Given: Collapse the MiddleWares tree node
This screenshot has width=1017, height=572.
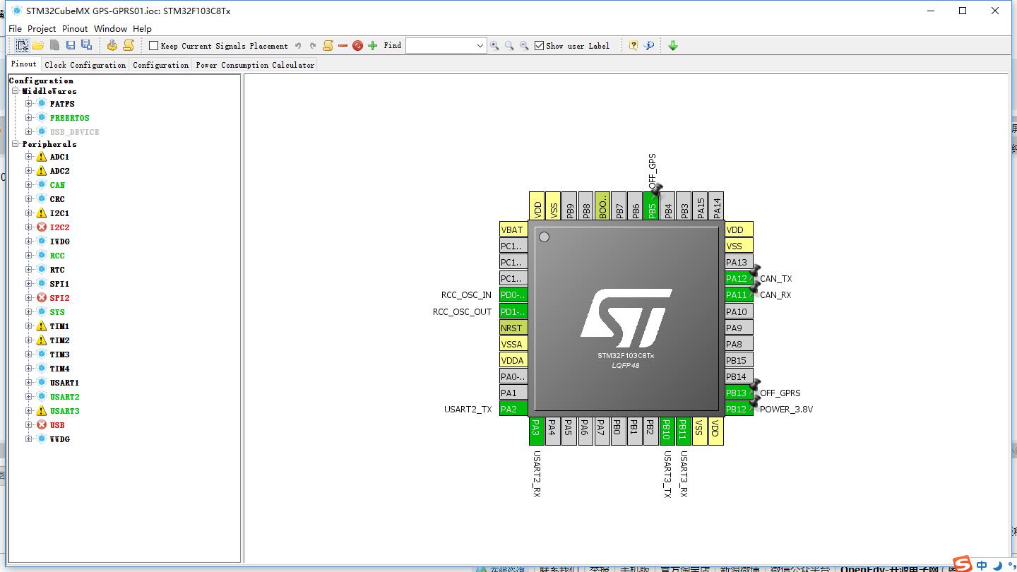Looking at the screenshot, I should (x=16, y=91).
